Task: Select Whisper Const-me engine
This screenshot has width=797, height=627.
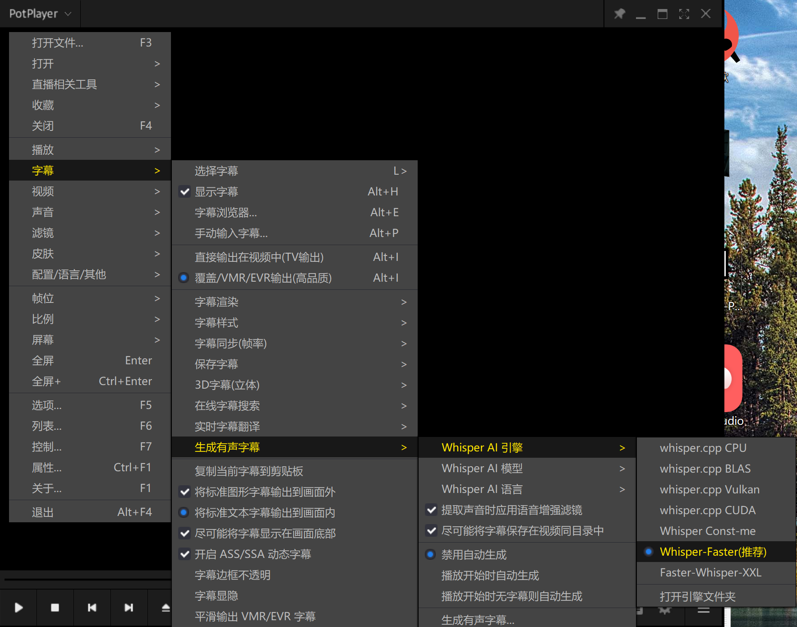Action: [716, 531]
